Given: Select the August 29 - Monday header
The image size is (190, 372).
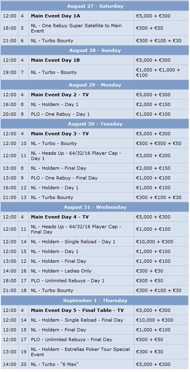Looking at the screenshot, I should (x=95, y=85).
